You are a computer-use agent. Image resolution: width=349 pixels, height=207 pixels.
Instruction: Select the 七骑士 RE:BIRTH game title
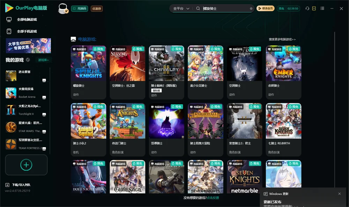[x=279, y=143]
